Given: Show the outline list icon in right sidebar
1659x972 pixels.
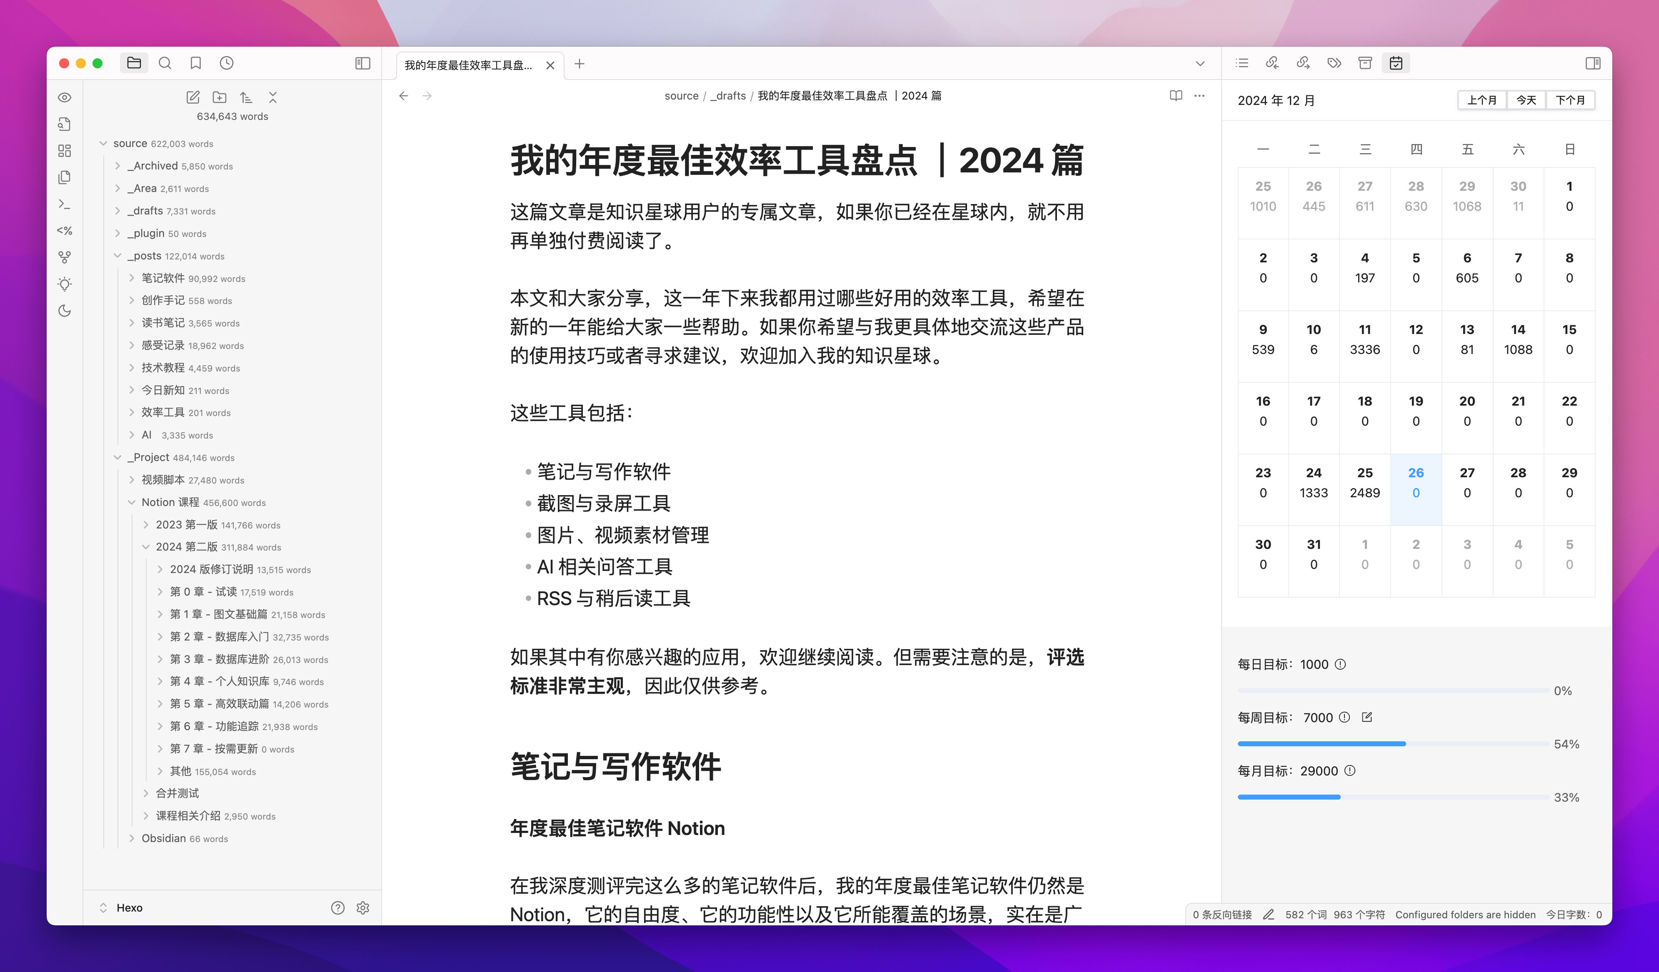Looking at the screenshot, I should pyautogui.click(x=1242, y=63).
